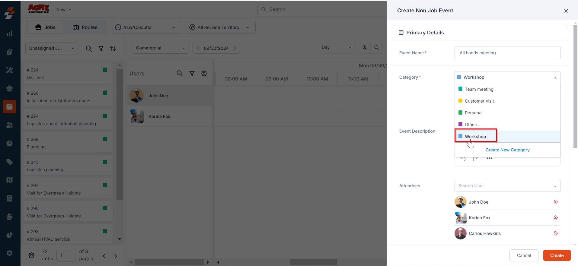The image size is (578, 266).
Task: Select the Karina Fox user row
Action: (x=170, y=116)
